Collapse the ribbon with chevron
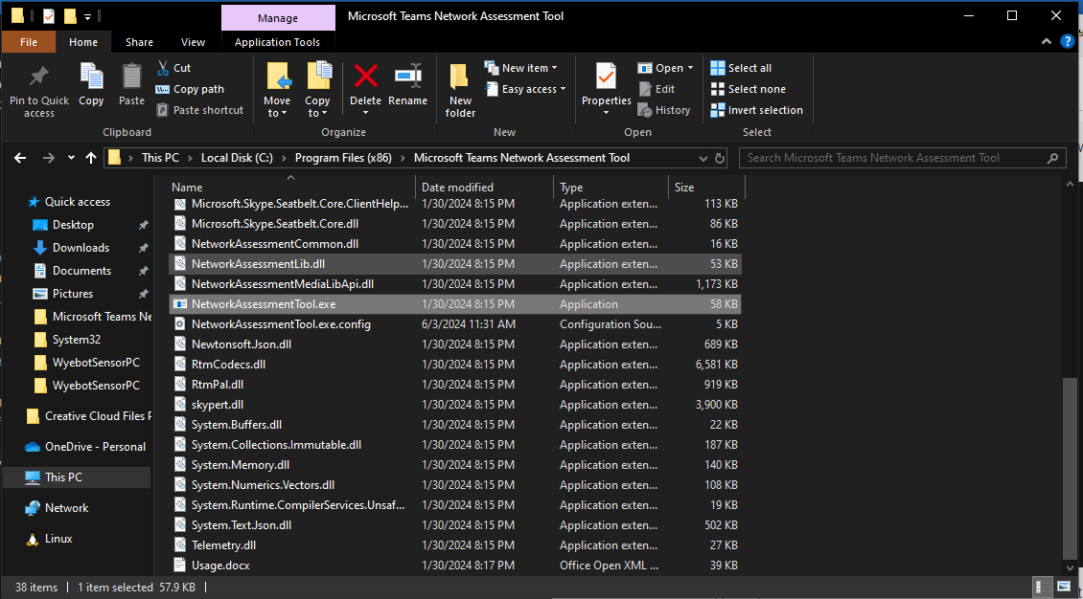Viewport: 1083px width, 599px height. [1047, 41]
